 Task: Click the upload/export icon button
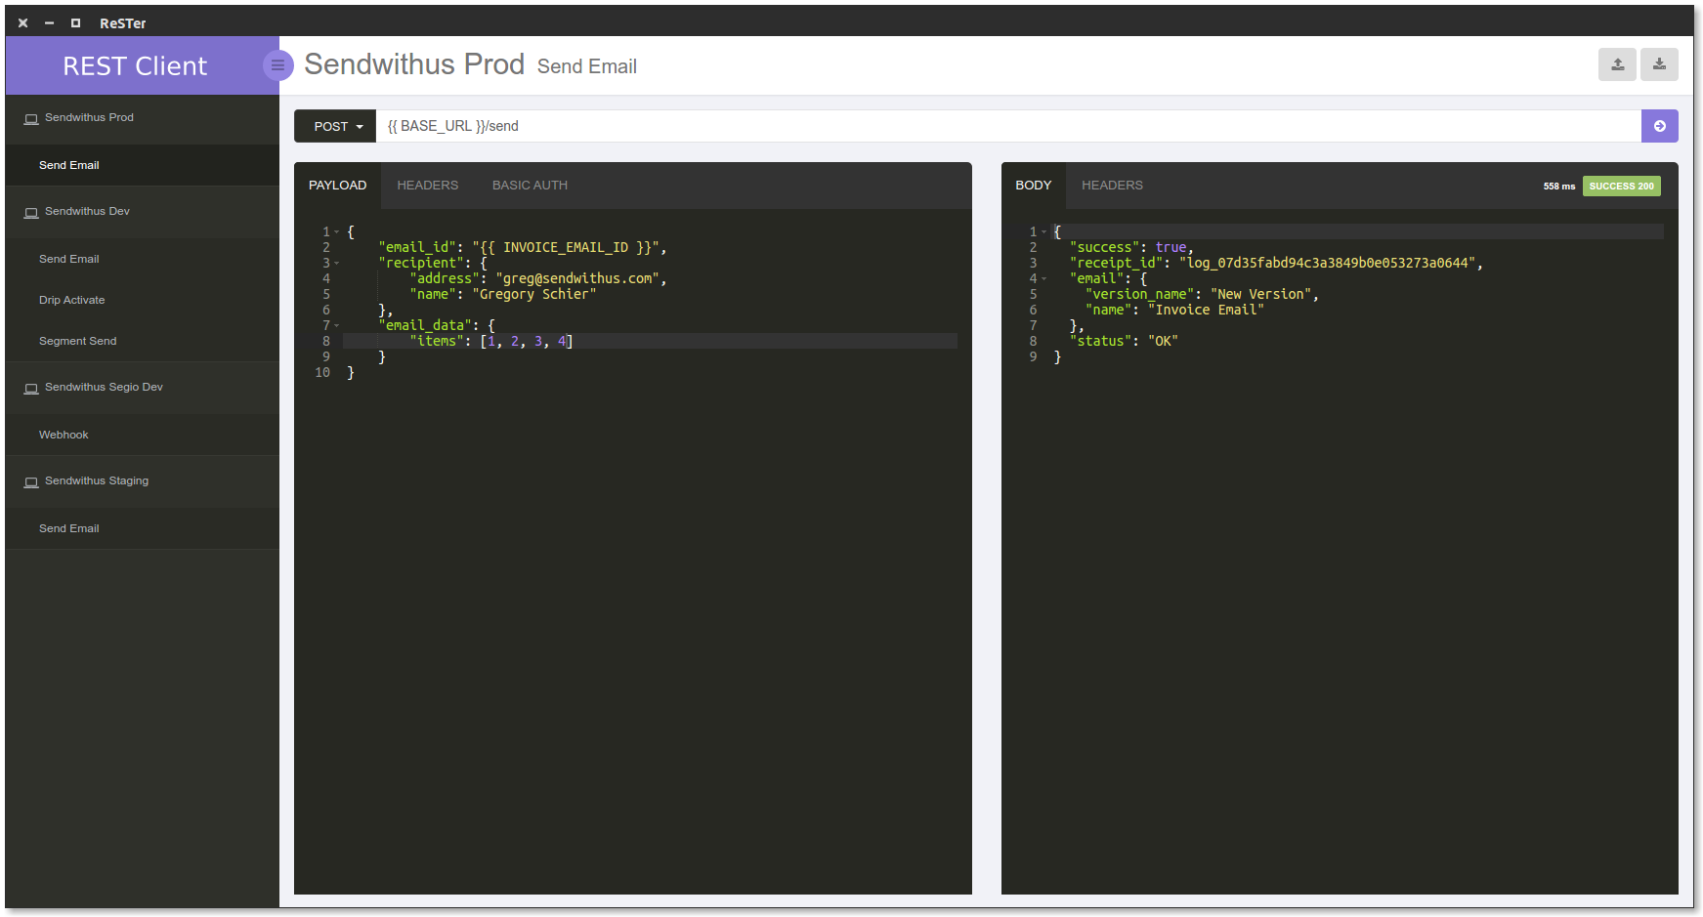[1617, 64]
